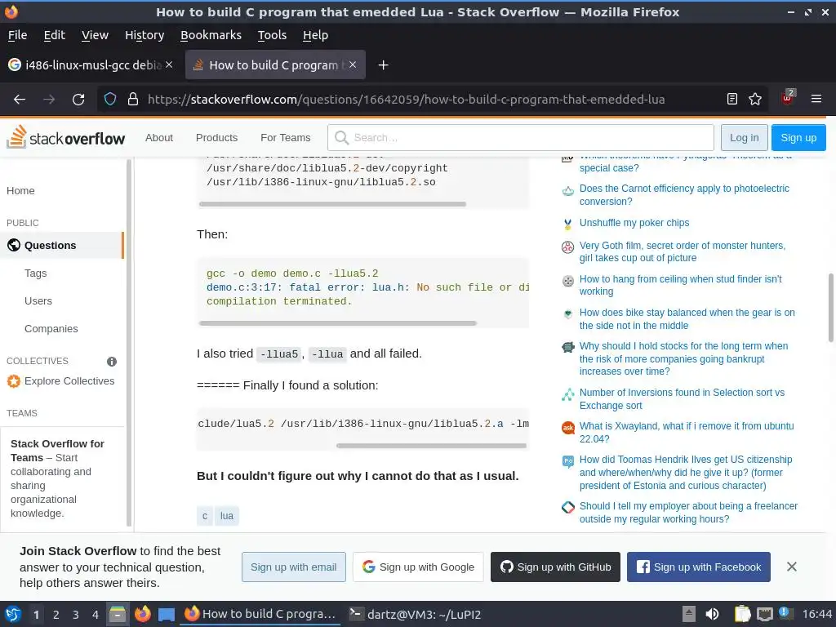The width and height of the screenshot is (836, 627).
Task: Open the Tools menu
Action: tap(272, 35)
